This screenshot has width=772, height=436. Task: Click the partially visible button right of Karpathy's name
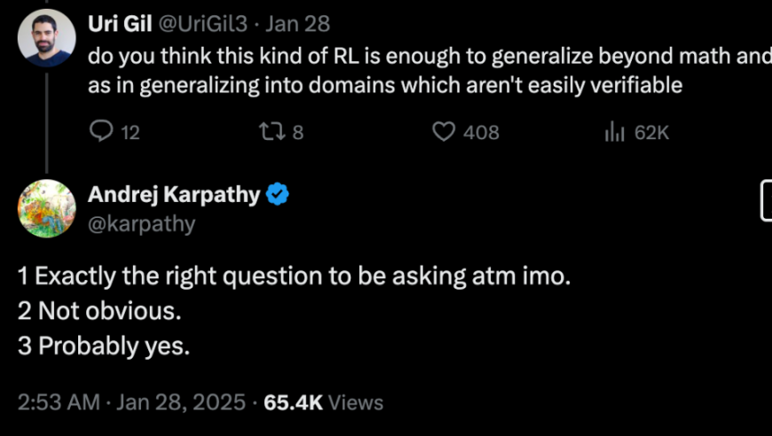[x=766, y=200]
